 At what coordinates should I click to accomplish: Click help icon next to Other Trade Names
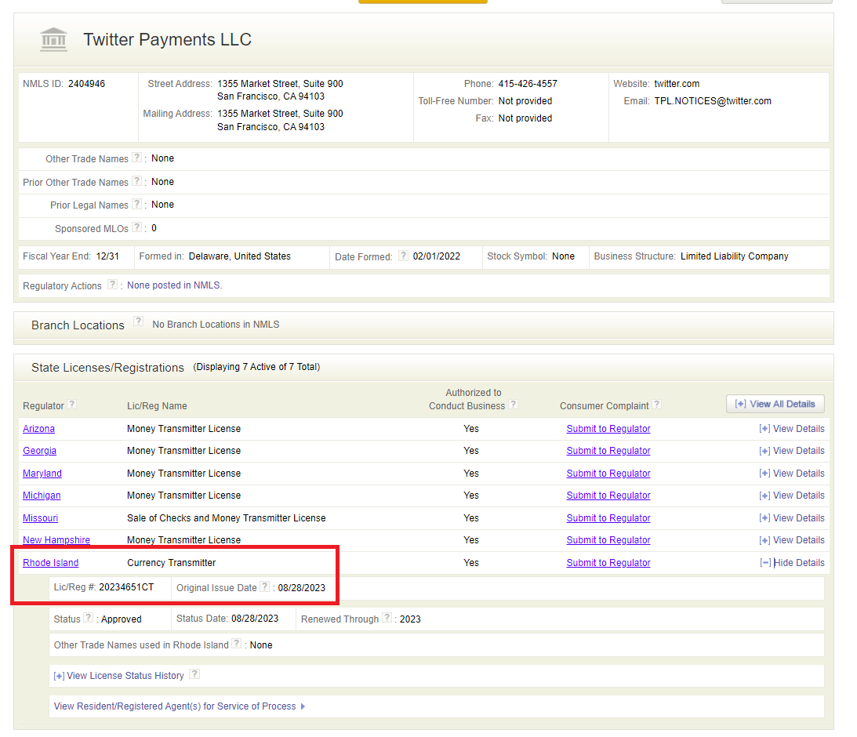pyautogui.click(x=137, y=158)
